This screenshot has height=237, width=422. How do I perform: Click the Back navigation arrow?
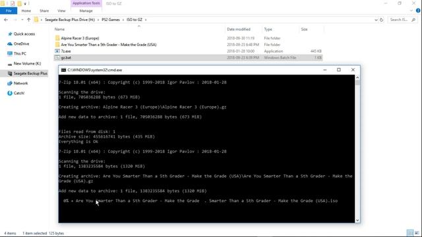(x=6, y=20)
